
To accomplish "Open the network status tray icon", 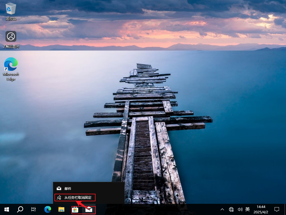I will coord(231,209).
